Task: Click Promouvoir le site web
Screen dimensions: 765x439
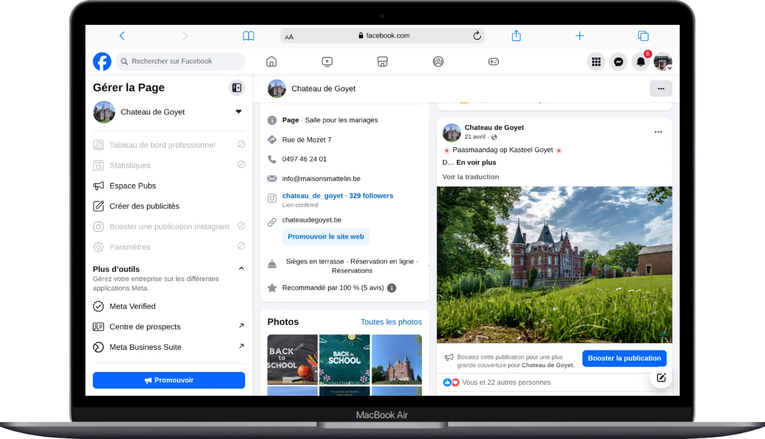Action: point(326,236)
